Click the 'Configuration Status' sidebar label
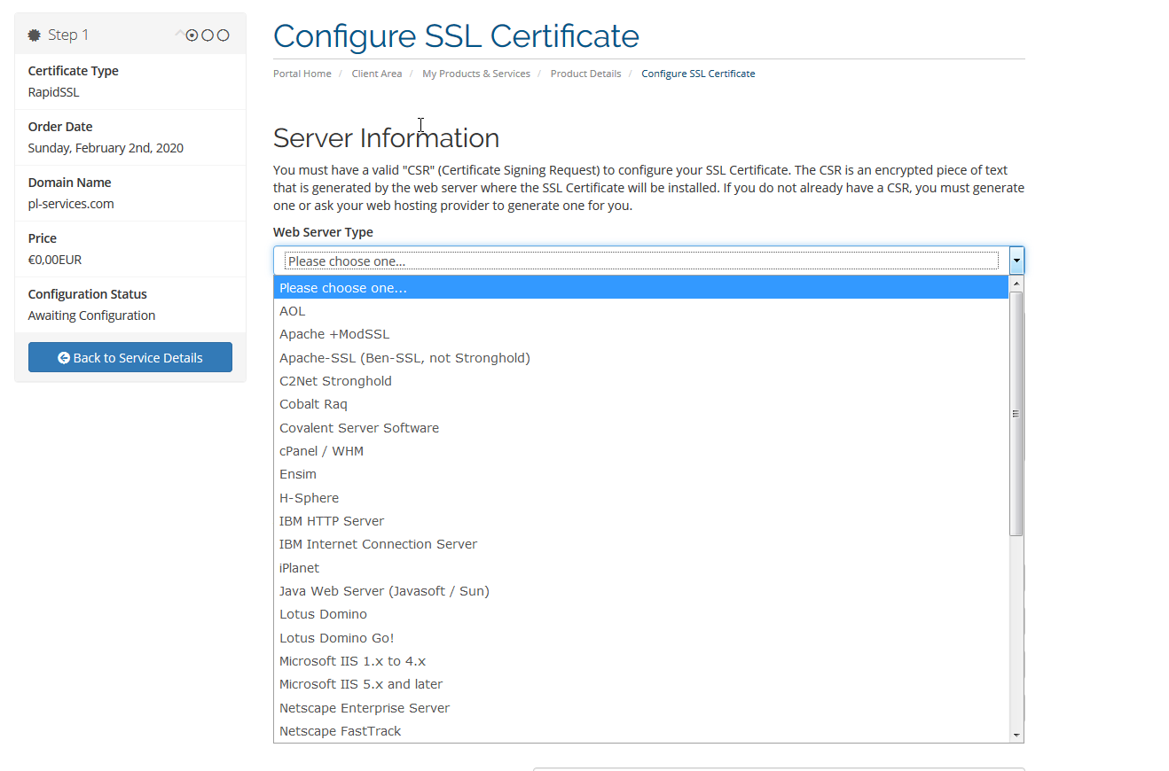This screenshot has height=771, width=1169. (x=88, y=294)
